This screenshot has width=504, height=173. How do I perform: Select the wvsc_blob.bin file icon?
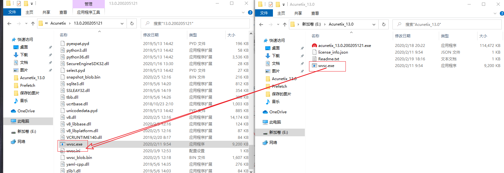(x=63, y=157)
